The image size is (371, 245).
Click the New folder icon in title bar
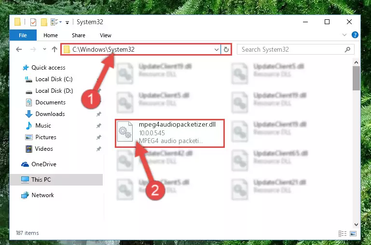point(44,22)
